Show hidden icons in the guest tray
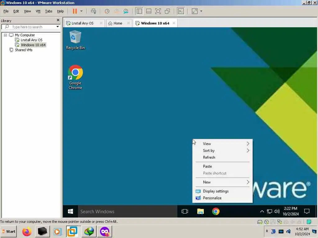The image size is (318, 238). pos(262,211)
